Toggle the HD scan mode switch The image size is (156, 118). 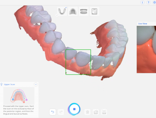(x=104, y=112)
